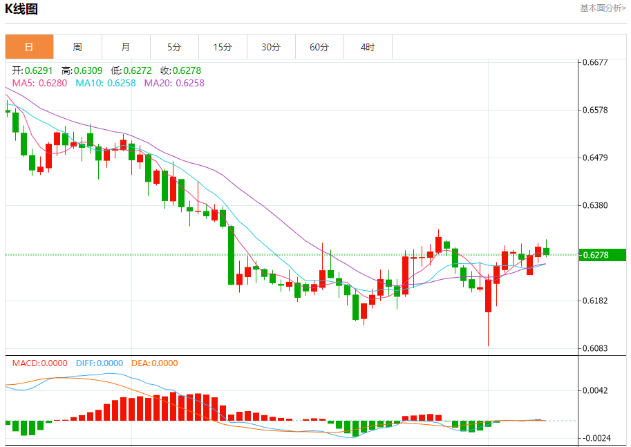Click the MACD:0.0000 label
Viewport: 631px width, 447px height.
click(39, 363)
